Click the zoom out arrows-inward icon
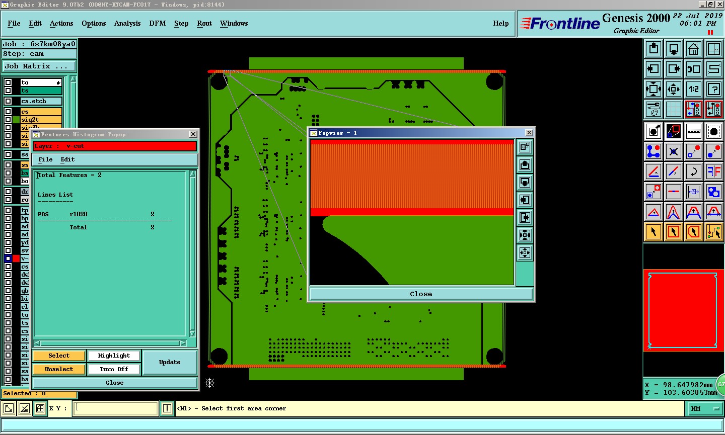 tap(674, 89)
